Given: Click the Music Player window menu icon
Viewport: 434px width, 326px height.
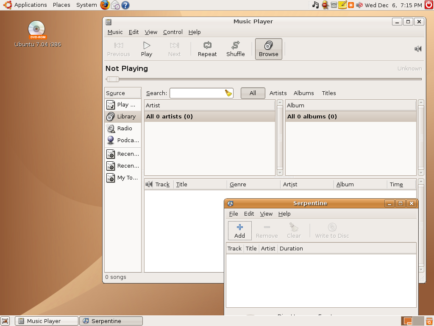Looking at the screenshot, I should pos(108,22).
